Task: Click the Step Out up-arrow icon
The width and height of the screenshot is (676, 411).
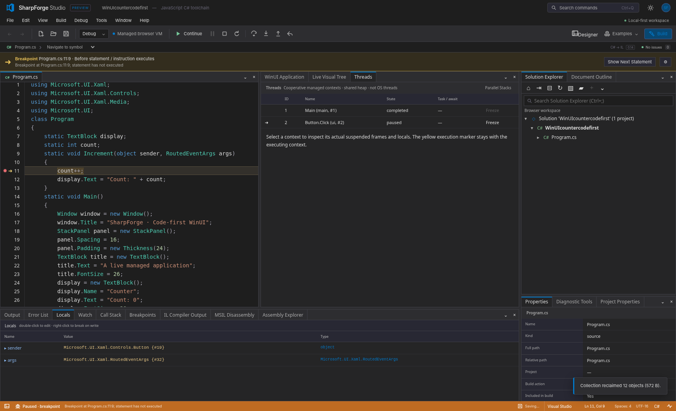Action: 278,34
